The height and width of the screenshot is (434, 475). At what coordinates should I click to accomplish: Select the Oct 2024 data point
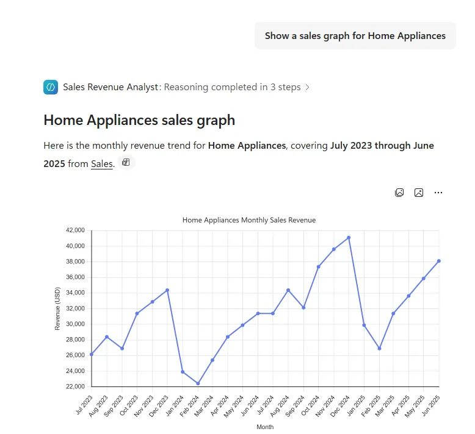318,267
